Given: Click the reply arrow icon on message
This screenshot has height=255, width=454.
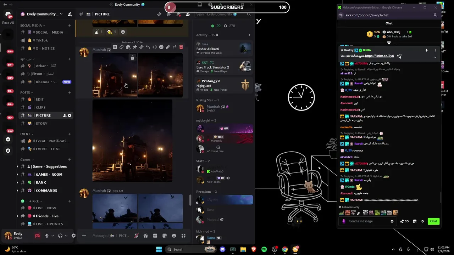Looking at the screenshot, I should coord(148,47).
